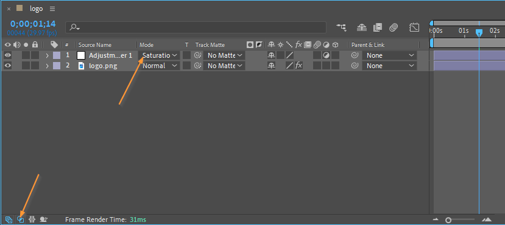Enable Frame Blending for all layers
This screenshot has width=505, height=225.
click(378, 27)
